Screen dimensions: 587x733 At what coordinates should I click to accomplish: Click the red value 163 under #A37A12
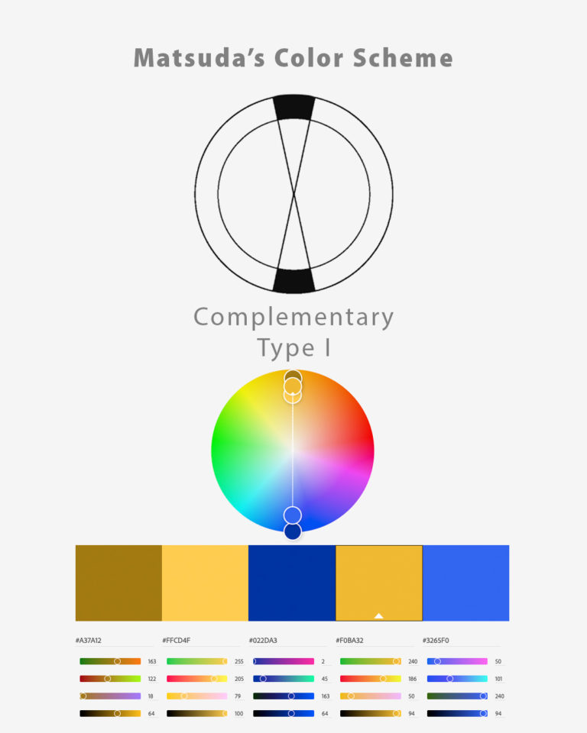[152, 661]
